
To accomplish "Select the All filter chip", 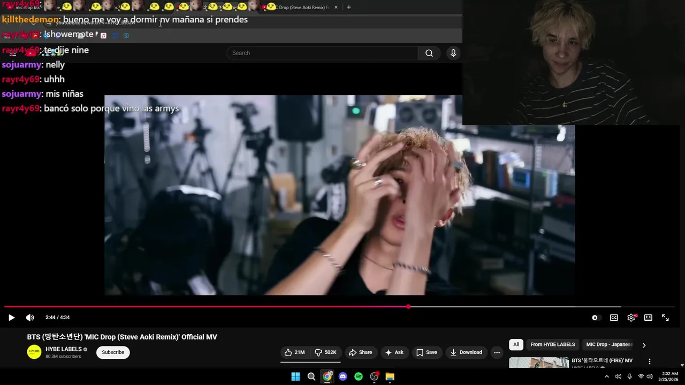I will [516, 345].
